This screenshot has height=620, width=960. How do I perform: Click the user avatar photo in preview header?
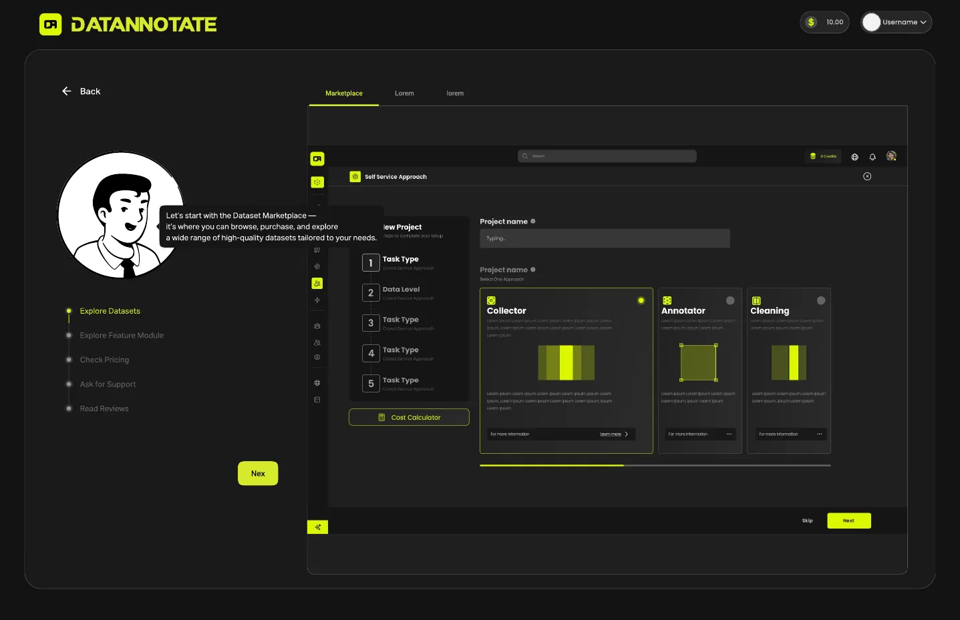891,156
